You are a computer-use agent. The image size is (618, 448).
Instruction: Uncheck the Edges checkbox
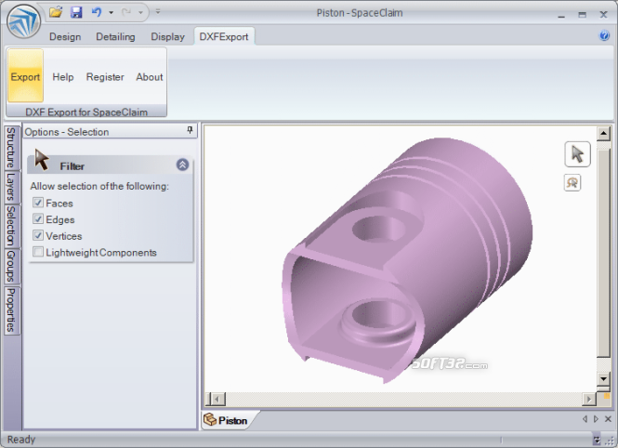coord(38,218)
